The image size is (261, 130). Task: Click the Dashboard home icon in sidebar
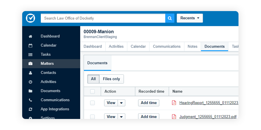[x=30, y=36]
